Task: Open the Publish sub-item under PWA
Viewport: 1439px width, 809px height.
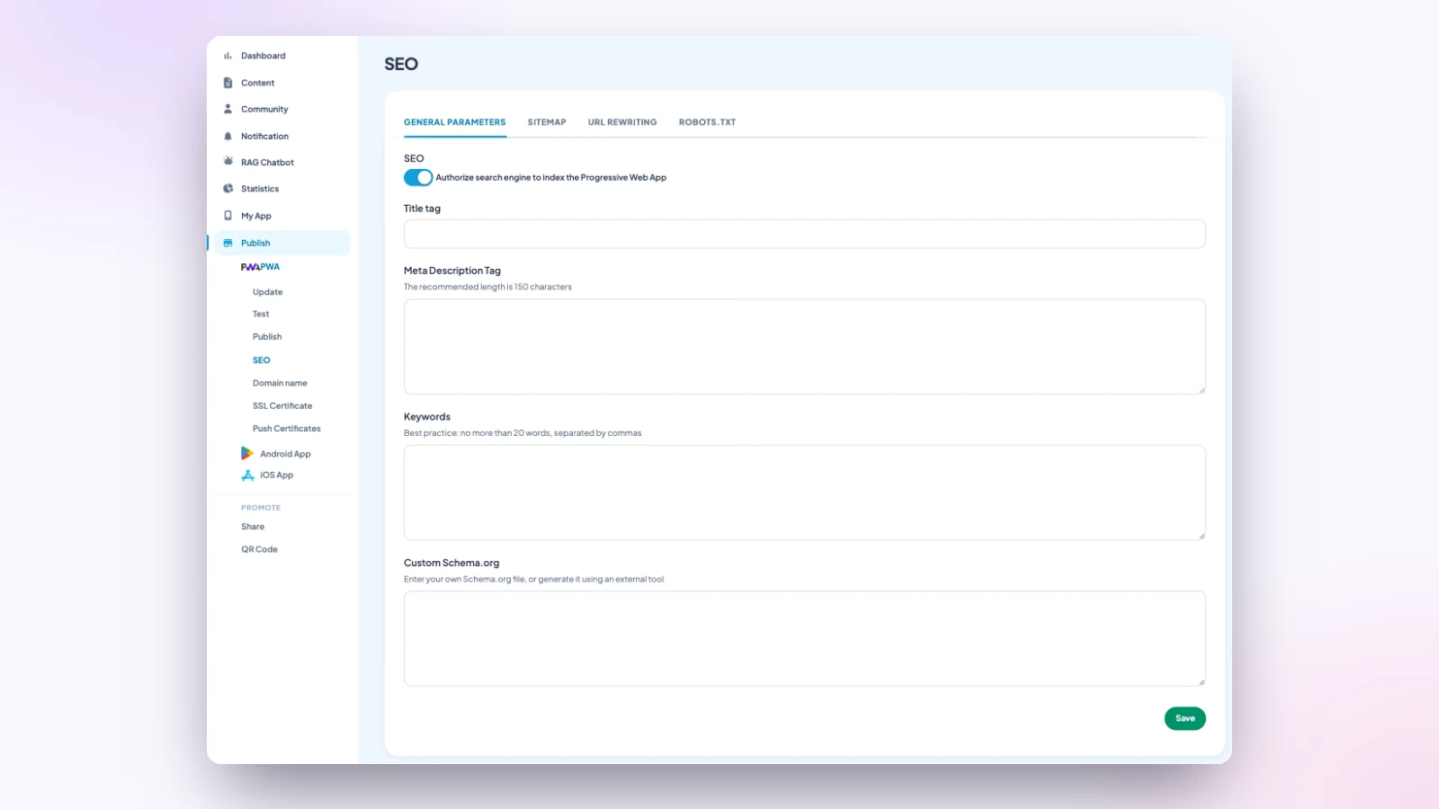Action: pyautogui.click(x=267, y=337)
